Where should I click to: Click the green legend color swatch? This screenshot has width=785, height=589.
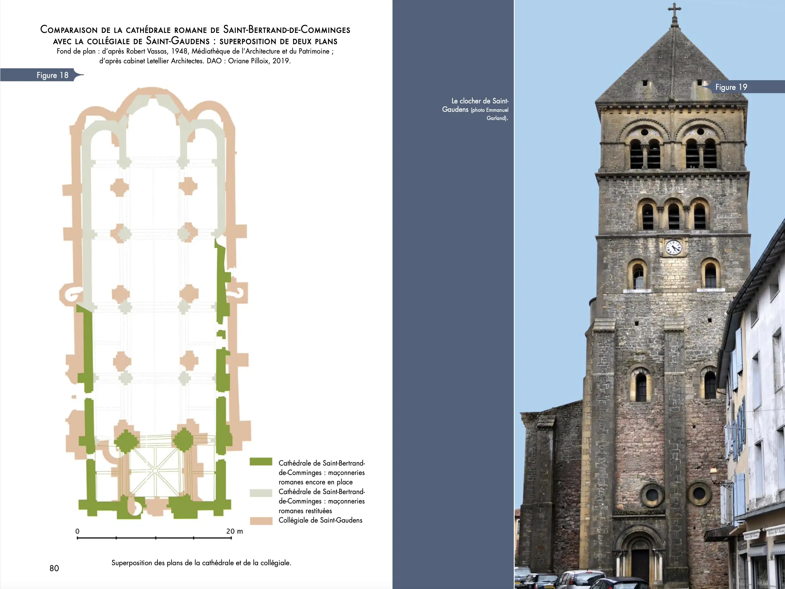point(261,461)
